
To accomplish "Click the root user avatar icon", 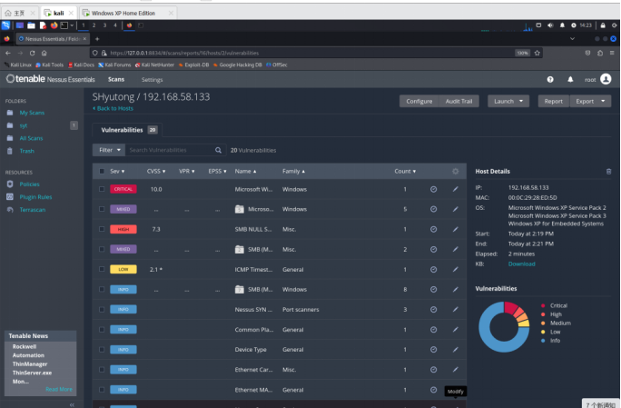I will point(606,79).
